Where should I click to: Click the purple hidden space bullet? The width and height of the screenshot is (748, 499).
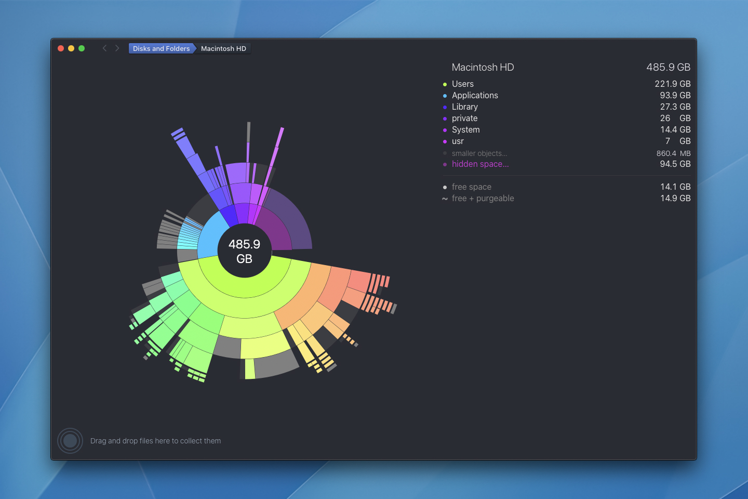tap(445, 164)
